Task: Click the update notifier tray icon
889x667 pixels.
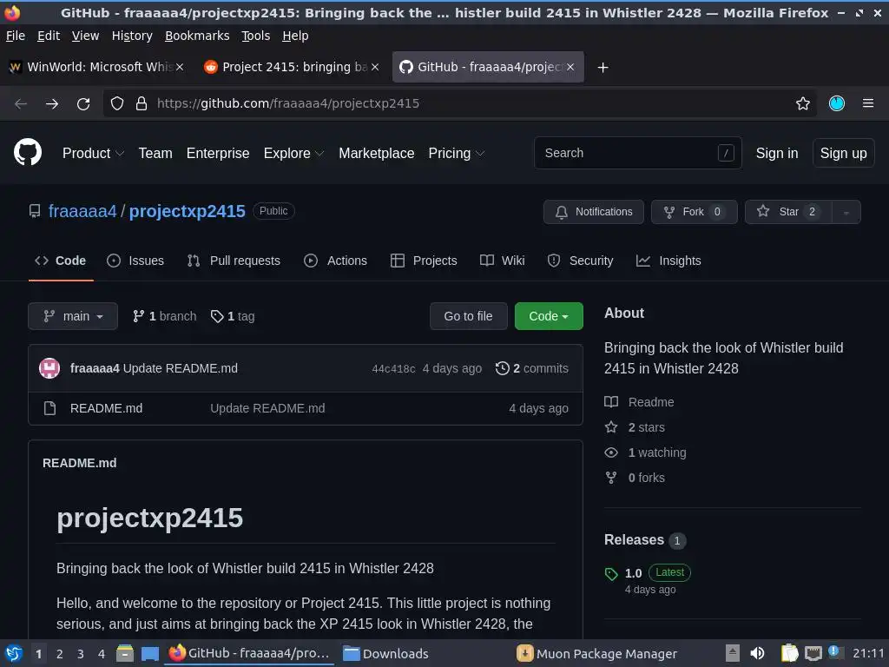Action: 833,651
